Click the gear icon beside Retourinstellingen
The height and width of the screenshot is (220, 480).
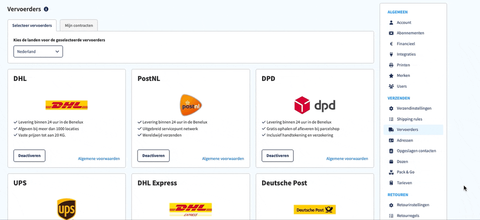[391, 205]
